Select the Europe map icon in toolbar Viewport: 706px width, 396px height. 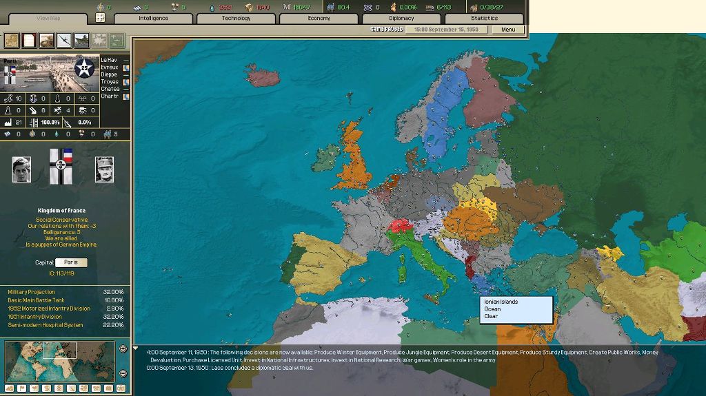coord(11,40)
